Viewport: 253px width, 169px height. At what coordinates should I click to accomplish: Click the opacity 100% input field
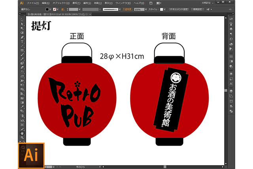point(139,9)
